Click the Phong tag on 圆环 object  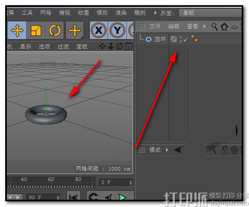click(x=195, y=39)
